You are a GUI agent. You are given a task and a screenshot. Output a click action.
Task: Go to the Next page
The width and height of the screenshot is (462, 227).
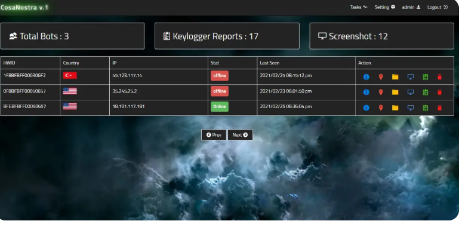(x=240, y=135)
